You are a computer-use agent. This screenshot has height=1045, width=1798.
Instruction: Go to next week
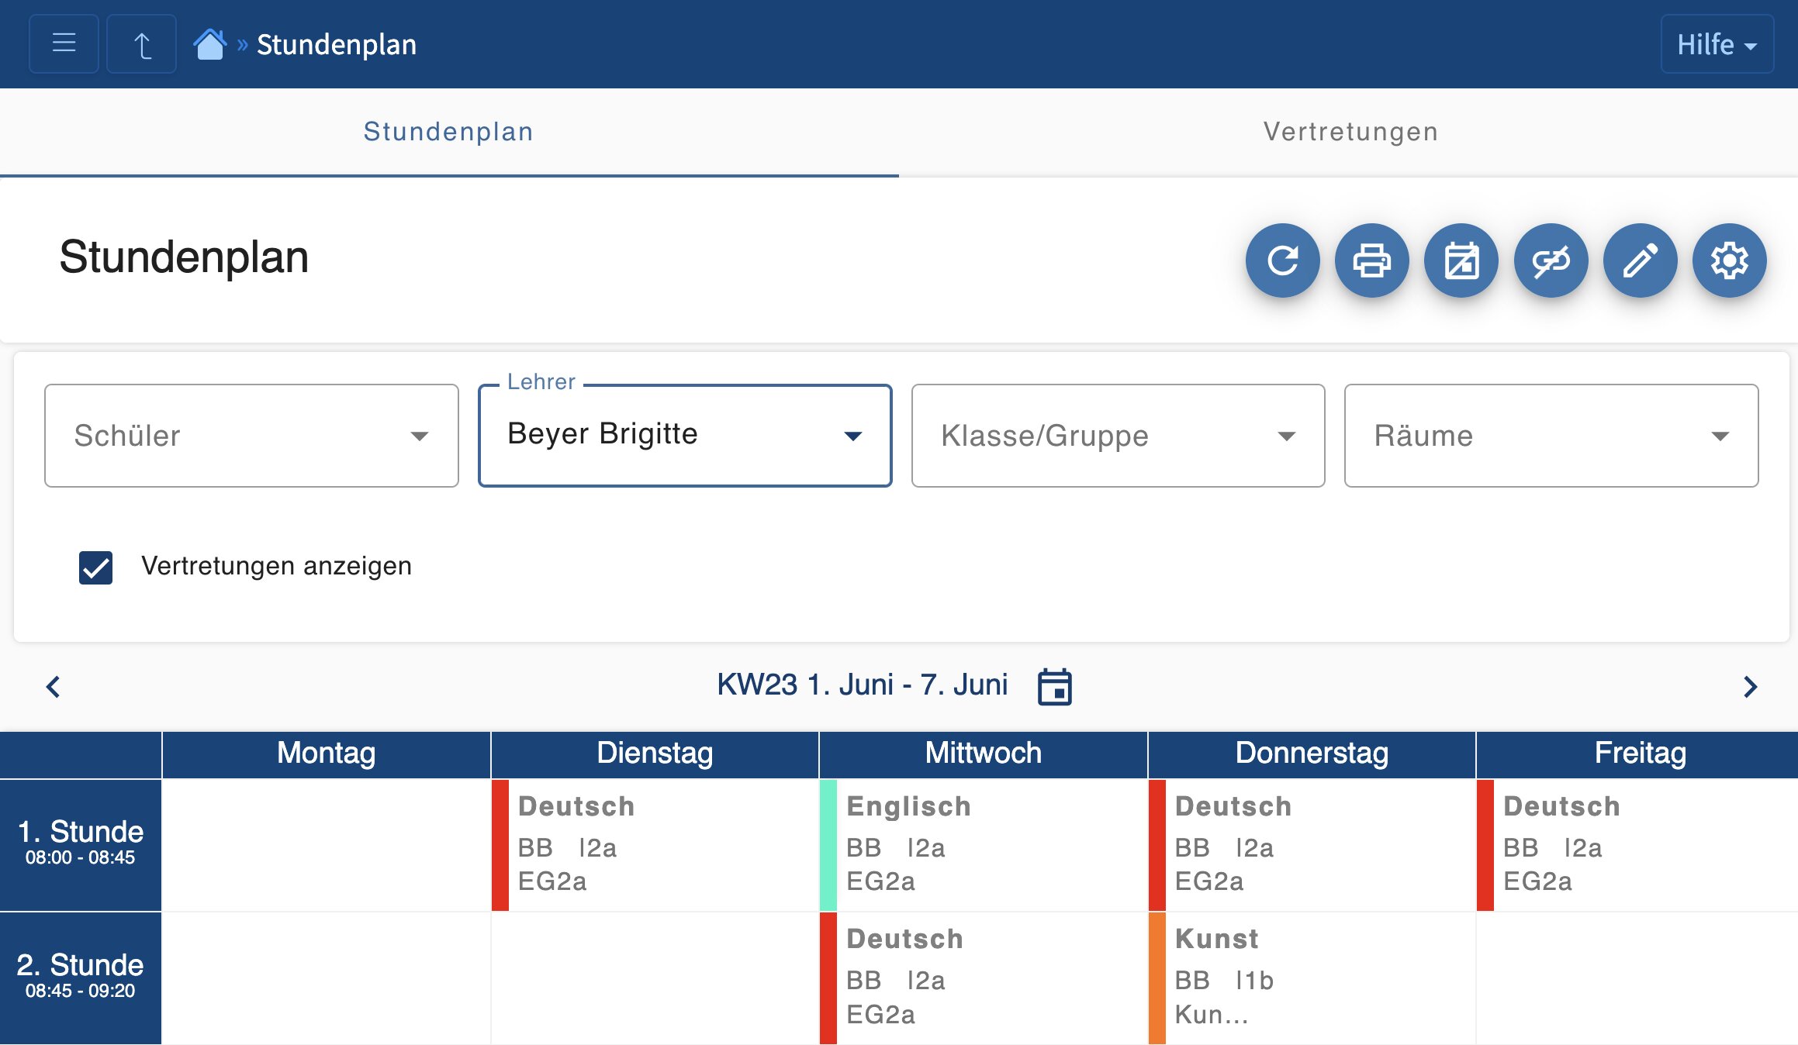pos(1750,687)
